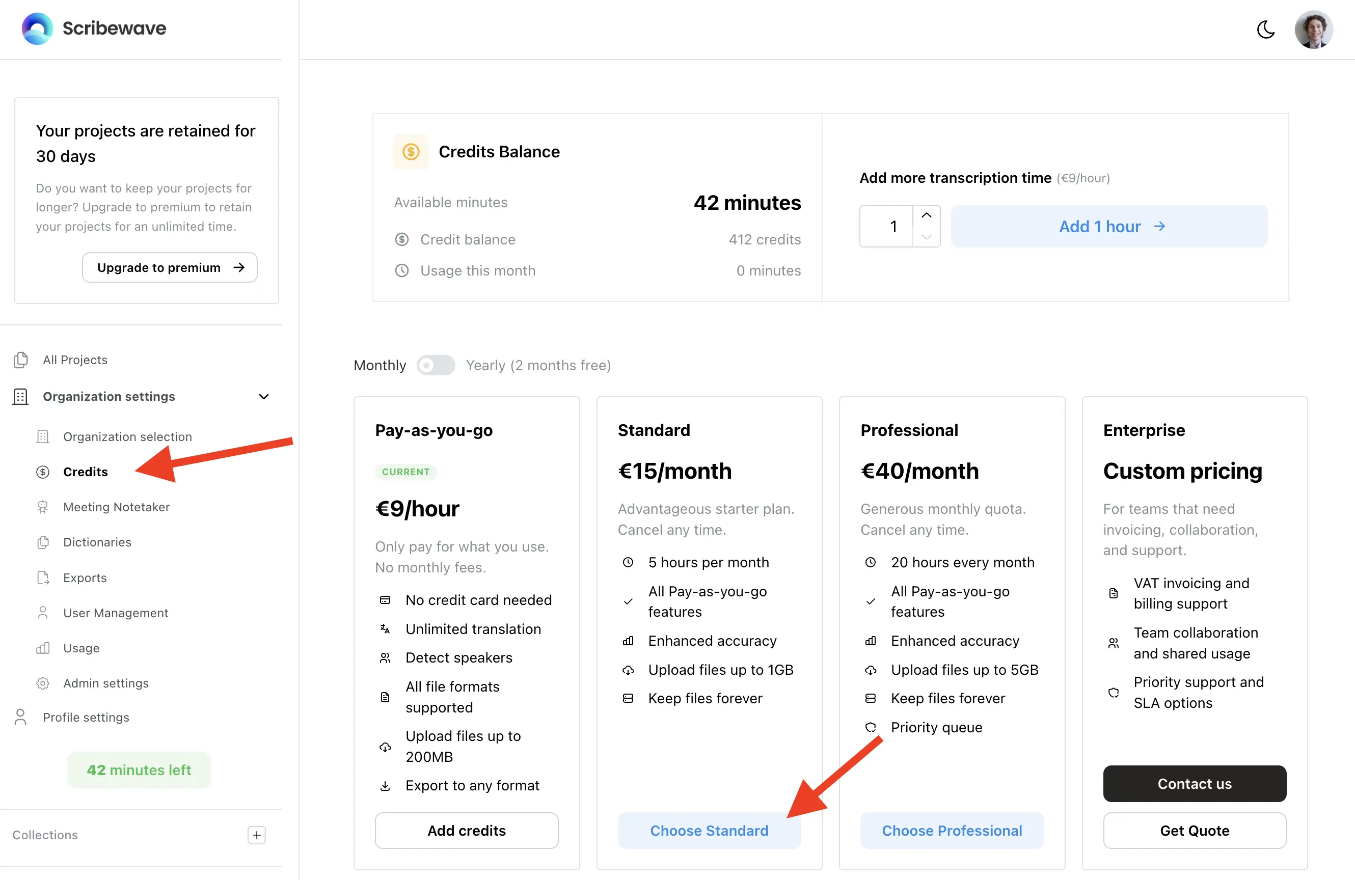Click the Credits dollar icon in sidebar
This screenshot has height=880, width=1355.
(x=43, y=472)
